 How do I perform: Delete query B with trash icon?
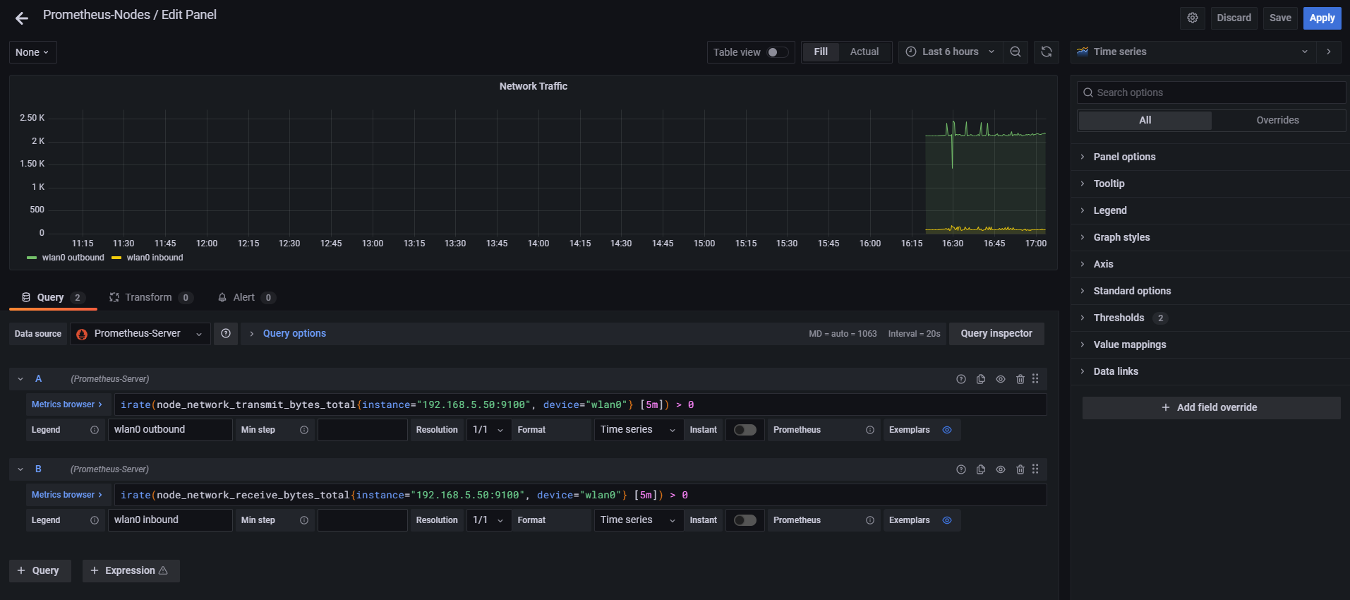pyautogui.click(x=1020, y=469)
